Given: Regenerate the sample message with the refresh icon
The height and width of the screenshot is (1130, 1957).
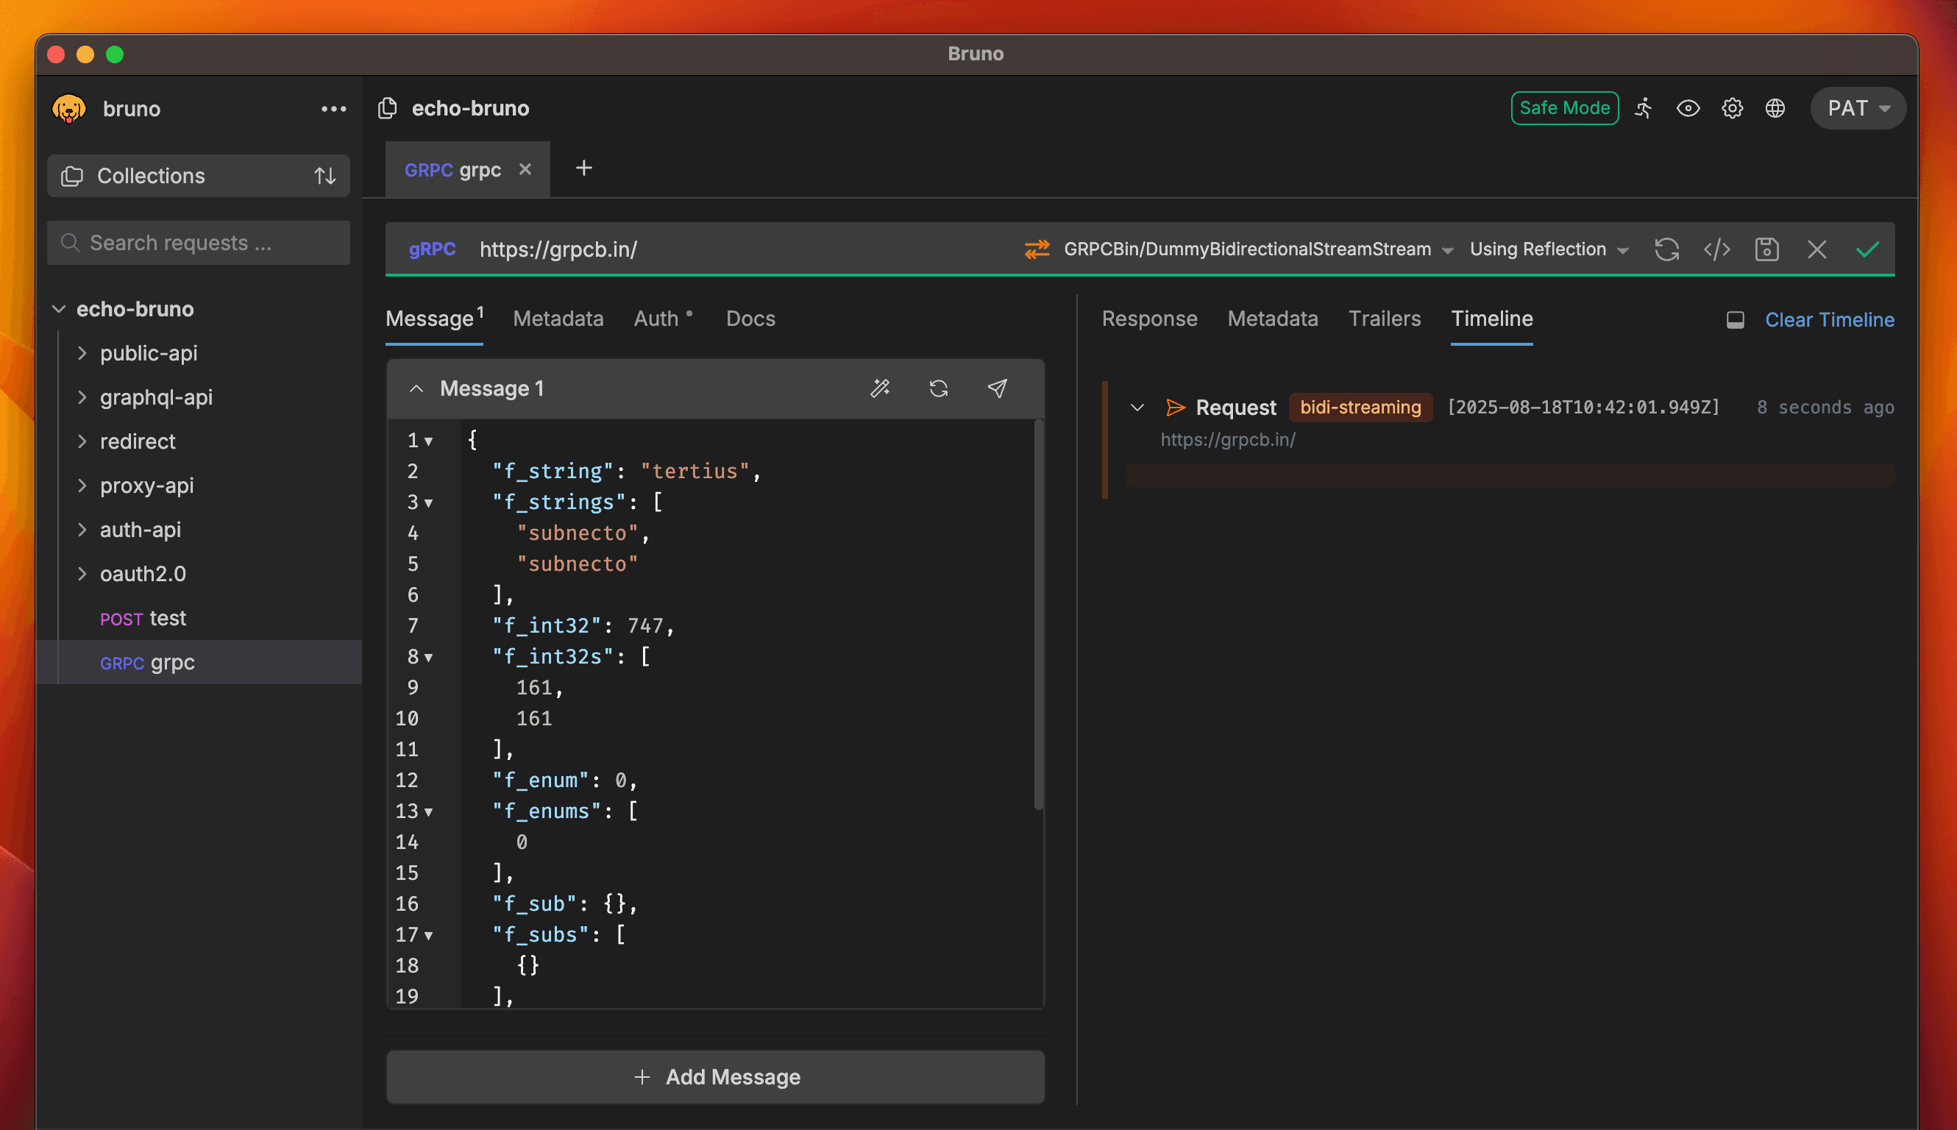Looking at the screenshot, I should click(938, 388).
